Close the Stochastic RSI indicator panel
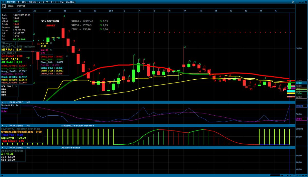The image size is (308, 177). (2, 102)
